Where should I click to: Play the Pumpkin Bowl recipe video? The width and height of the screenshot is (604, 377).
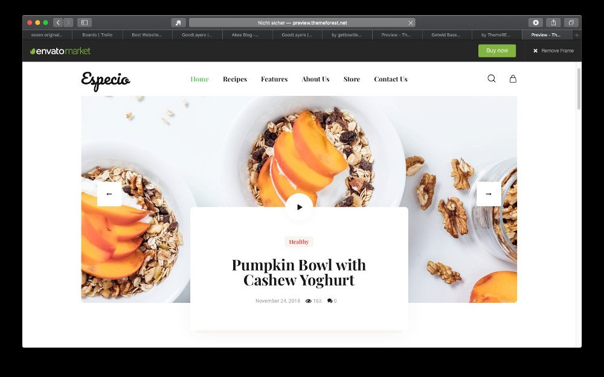[x=300, y=207]
